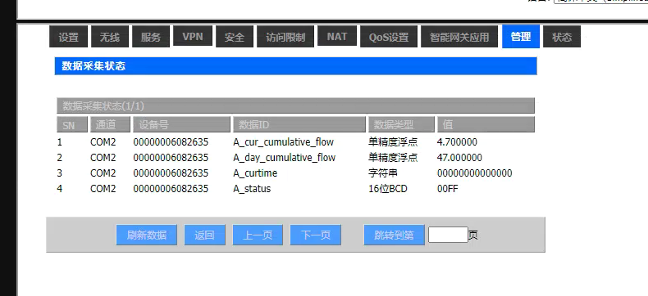Click the value 00000000000000
This screenshot has height=296, width=648.
[474, 173]
